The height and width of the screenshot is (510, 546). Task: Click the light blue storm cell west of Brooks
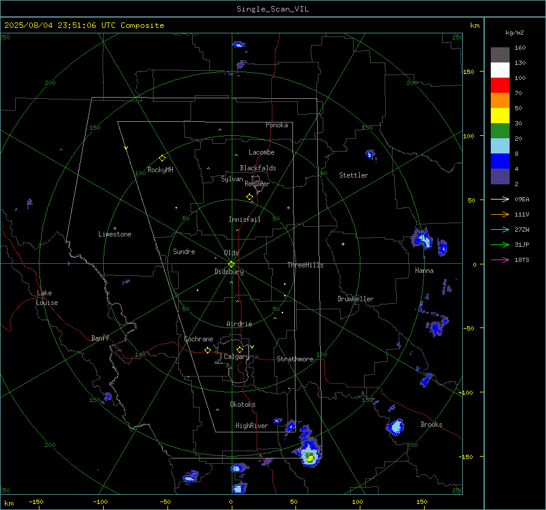click(x=396, y=427)
